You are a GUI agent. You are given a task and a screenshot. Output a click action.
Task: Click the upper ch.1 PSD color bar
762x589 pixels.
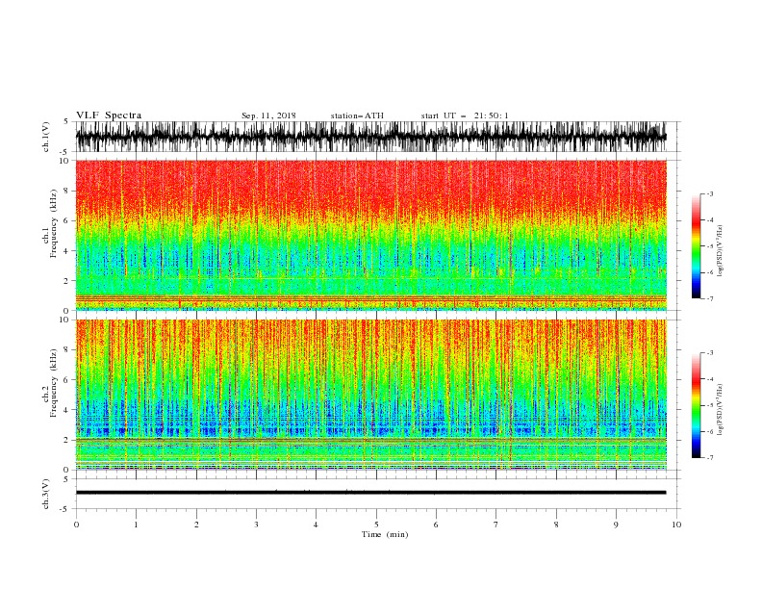tap(696, 246)
